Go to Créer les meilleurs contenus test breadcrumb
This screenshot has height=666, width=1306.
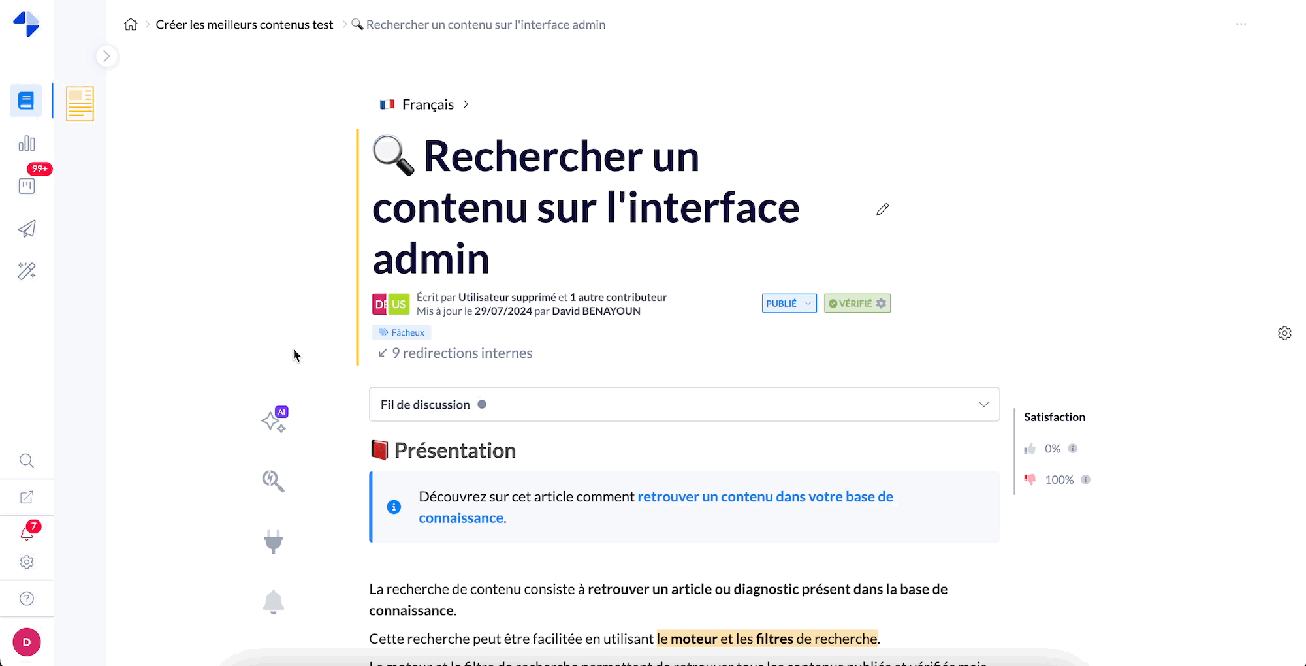[x=244, y=25]
